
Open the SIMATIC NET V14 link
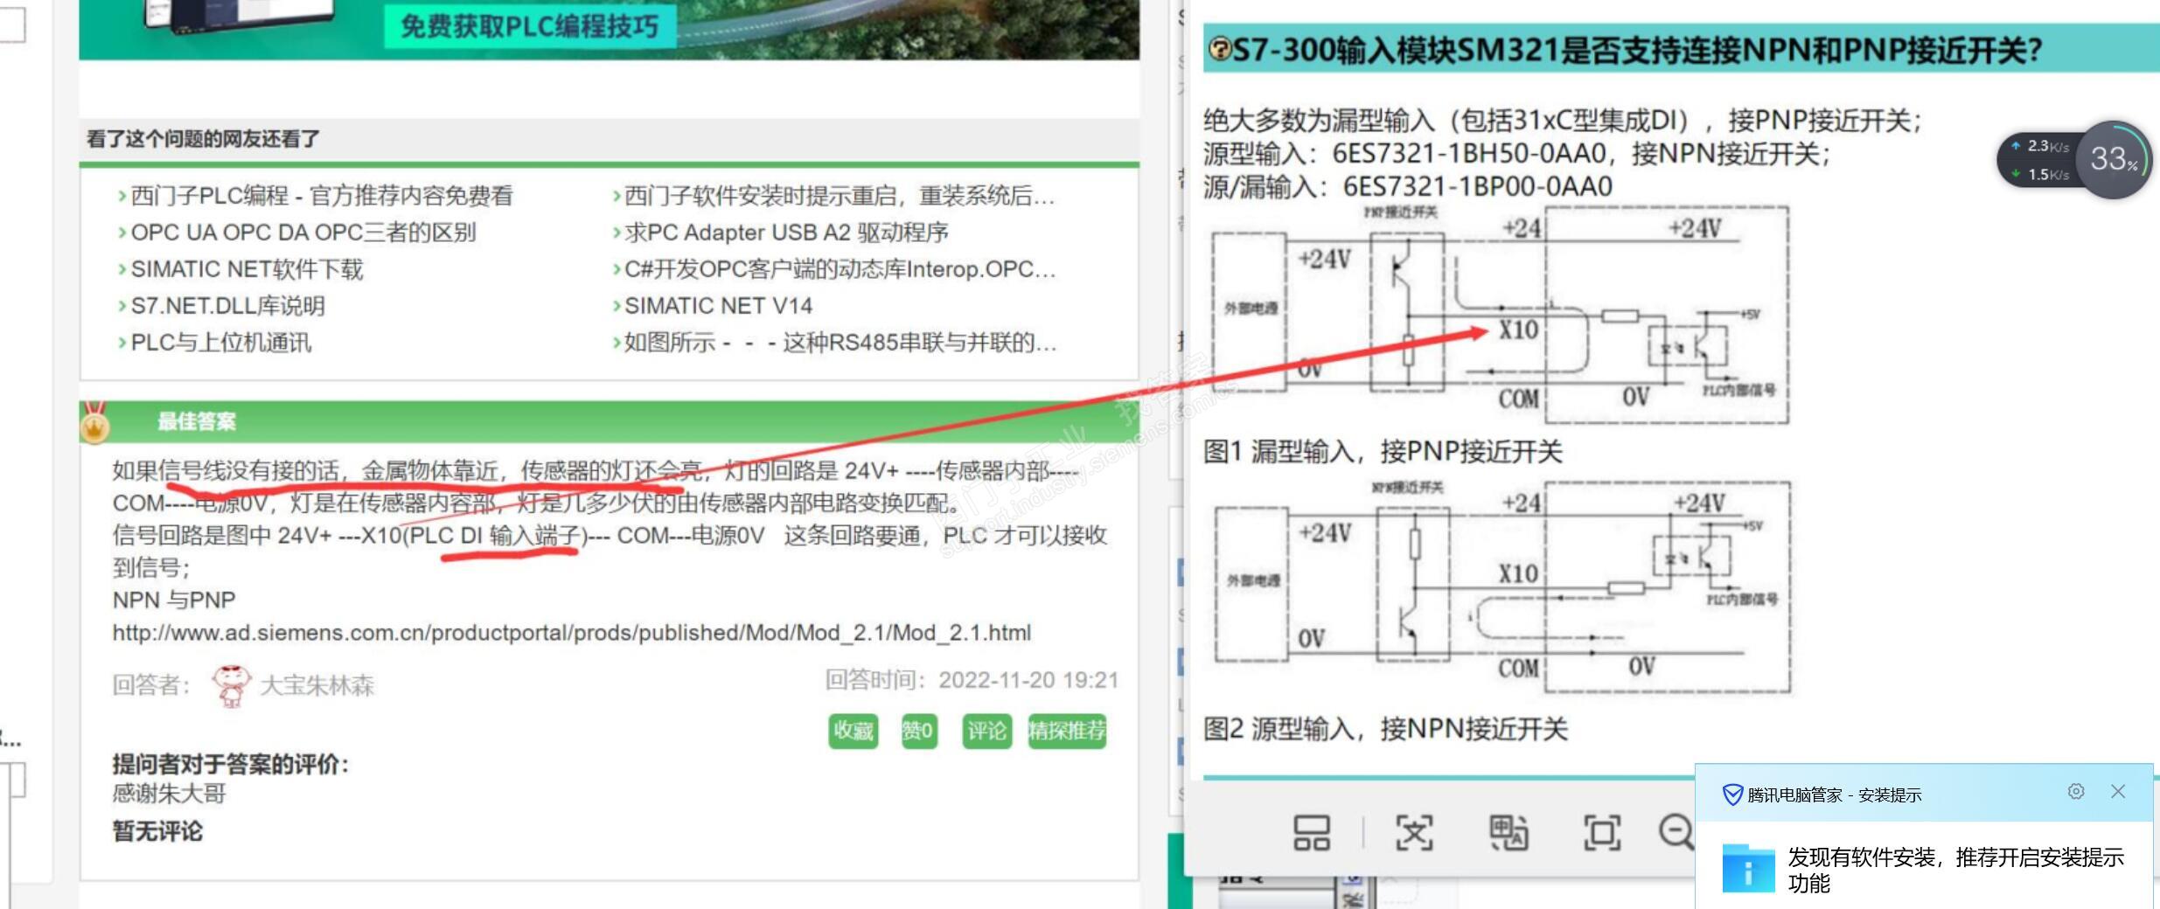(x=718, y=306)
